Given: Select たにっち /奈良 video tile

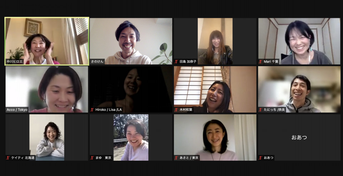Looking at the screenshot, I should [299, 89].
